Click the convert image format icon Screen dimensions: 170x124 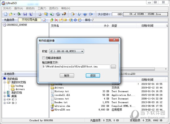pos(46,14)
